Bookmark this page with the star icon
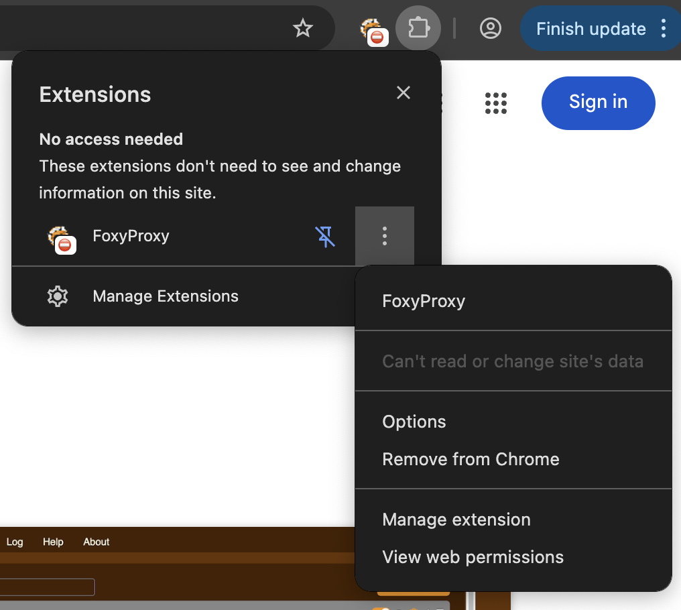The image size is (681, 610). point(303,28)
